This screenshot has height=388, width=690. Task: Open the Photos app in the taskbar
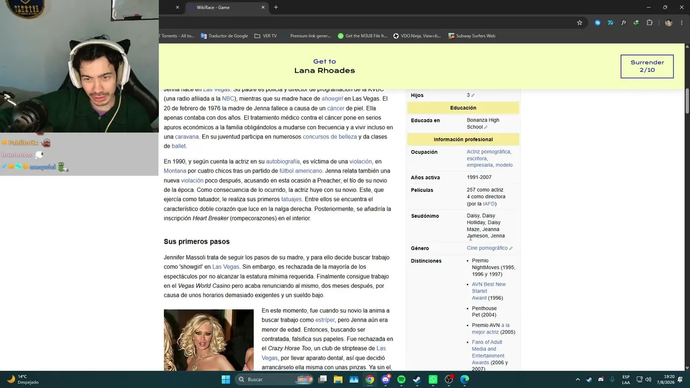(354, 379)
